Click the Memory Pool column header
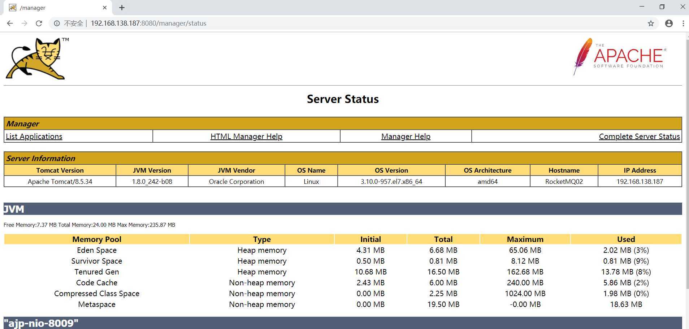The image size is (689, 329). (x=97, y=239)
